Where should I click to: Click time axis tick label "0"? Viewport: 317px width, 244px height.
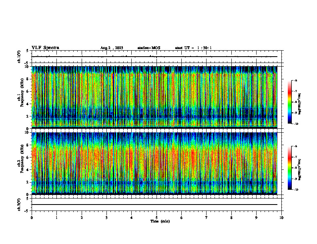(32, 218)
